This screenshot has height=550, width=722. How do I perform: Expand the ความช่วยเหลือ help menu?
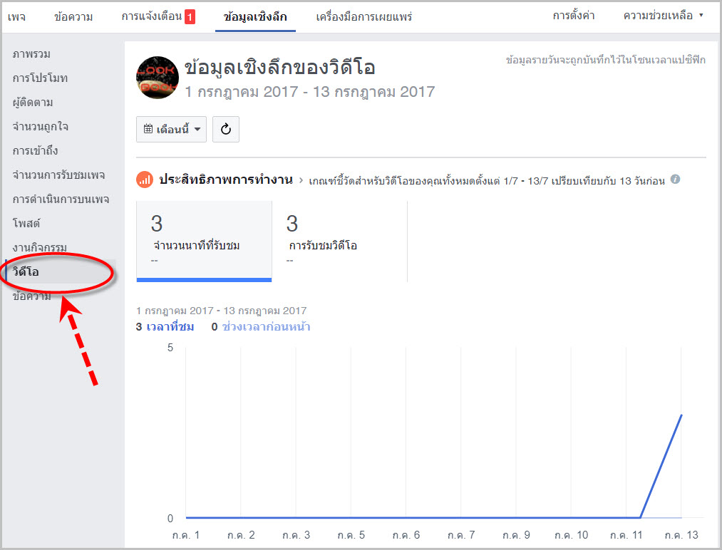click(x=663, y=16)
